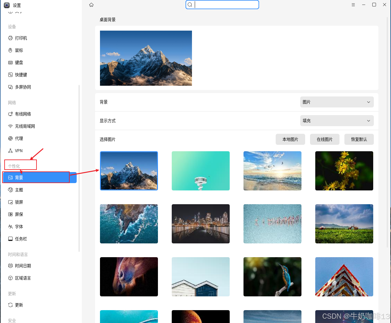Open 快捷键 settings page
Screen dimensions: 391x323
coord(39,75)
